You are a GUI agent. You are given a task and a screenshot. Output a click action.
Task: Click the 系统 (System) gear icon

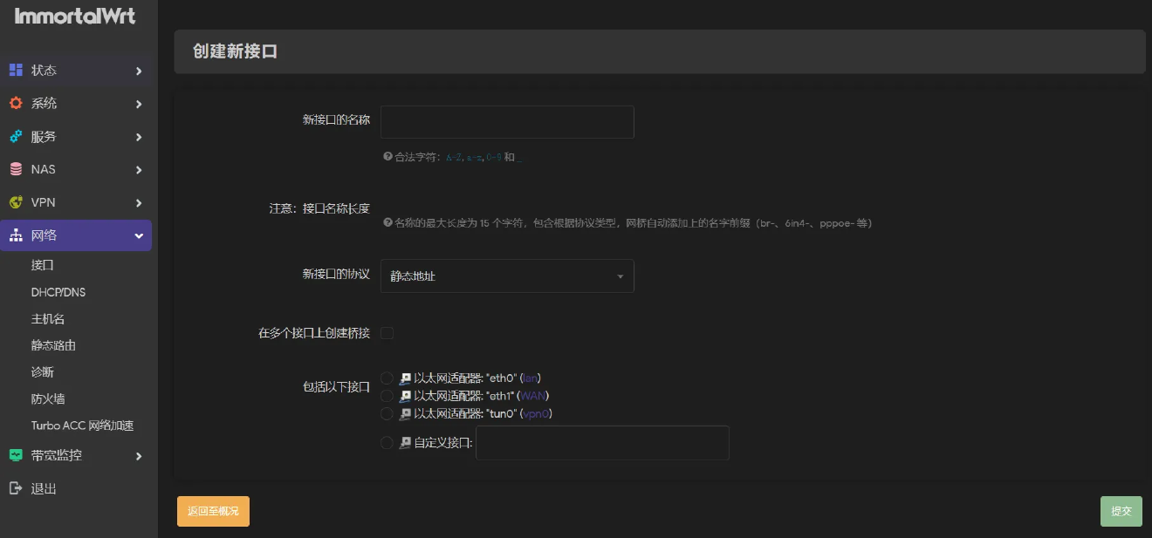(x=16, y=103)
